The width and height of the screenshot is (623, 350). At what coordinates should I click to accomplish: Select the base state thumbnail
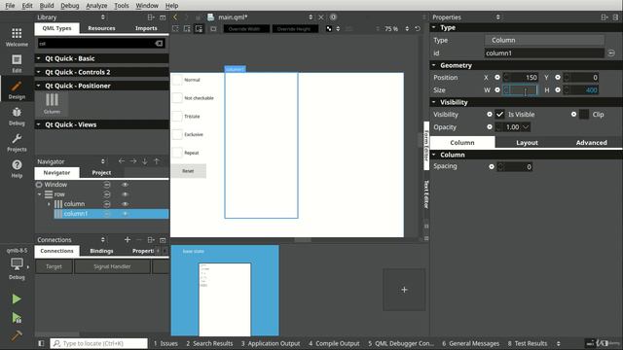[225, 291]
